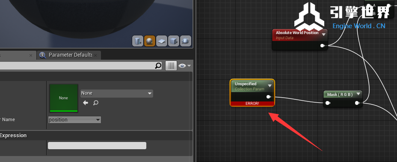397x162 pixels.
Task: Select the teapot custom mesh preview icon
Action: click(x=185, y=41)
